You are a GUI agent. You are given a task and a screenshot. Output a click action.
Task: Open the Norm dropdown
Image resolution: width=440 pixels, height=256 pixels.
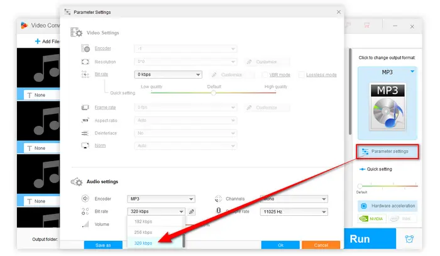pos(185,146)
